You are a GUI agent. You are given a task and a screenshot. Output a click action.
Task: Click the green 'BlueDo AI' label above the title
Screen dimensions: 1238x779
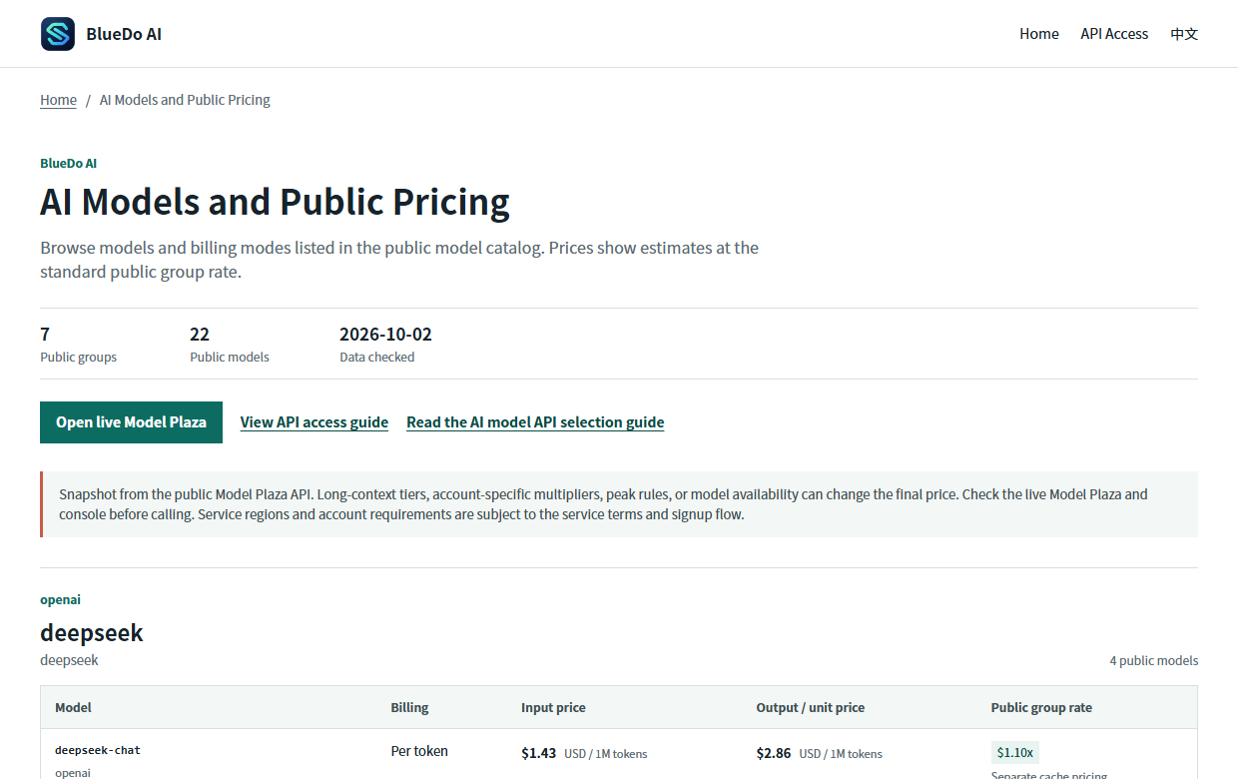tap(68, 164)
